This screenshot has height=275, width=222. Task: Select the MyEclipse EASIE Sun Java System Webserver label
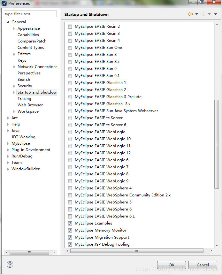[117, 111]
